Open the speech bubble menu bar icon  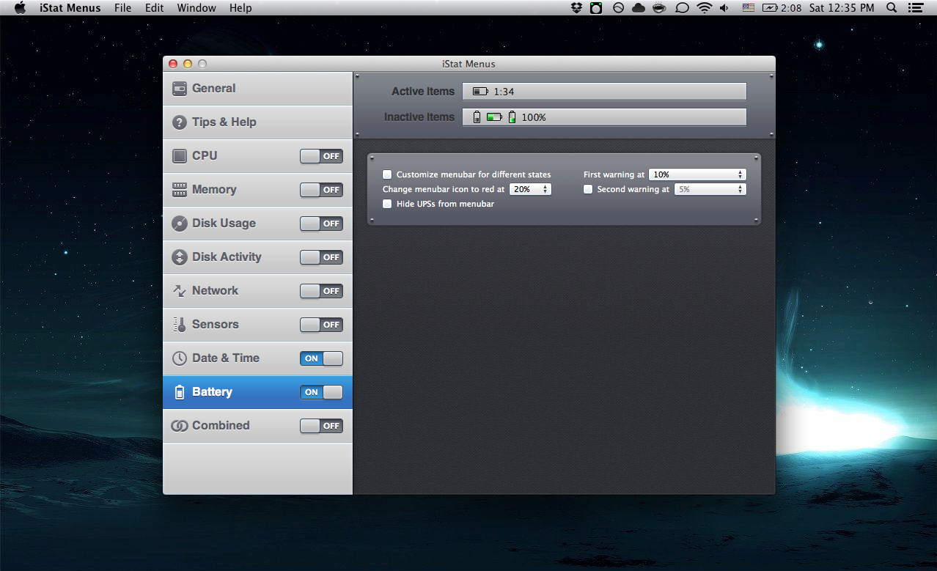pyautogui.click(x=682, y=8)
